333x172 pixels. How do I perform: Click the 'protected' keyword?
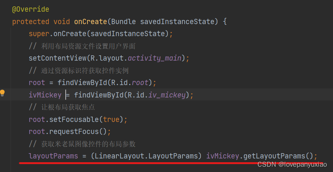tap(30, 22)
